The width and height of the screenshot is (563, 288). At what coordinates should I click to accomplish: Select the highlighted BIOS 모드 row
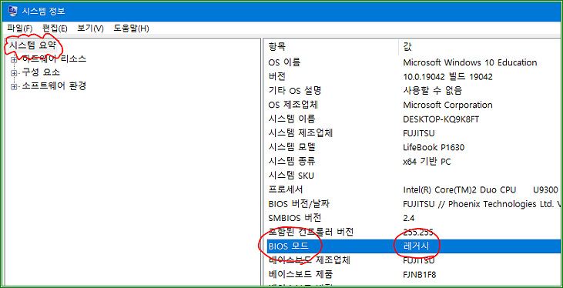tap(414, 246)
